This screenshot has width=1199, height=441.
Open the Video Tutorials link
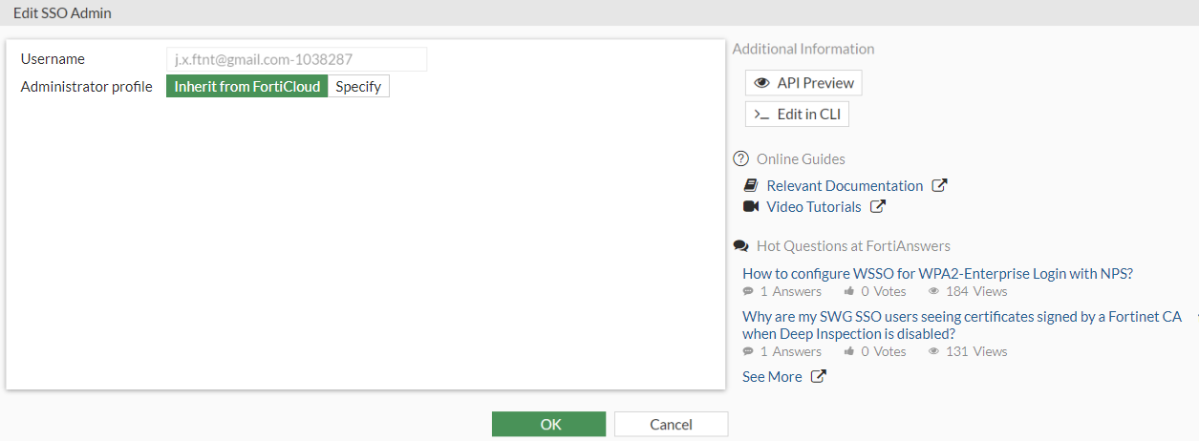pyautogui.click(x=814, y=207)
